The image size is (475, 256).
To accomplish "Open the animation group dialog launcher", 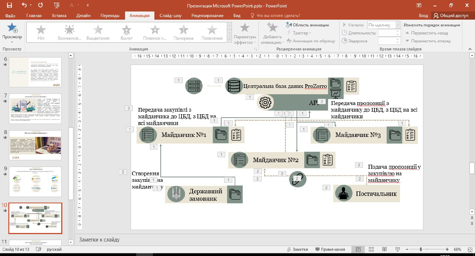I will point(256,49).
